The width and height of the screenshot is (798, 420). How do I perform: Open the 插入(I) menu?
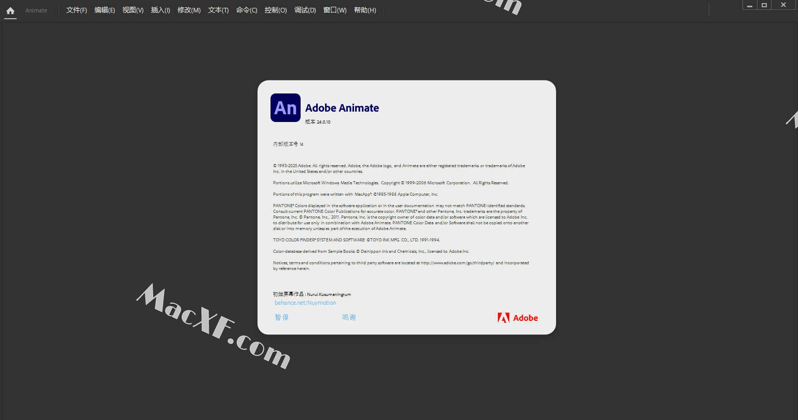(160, 10)
